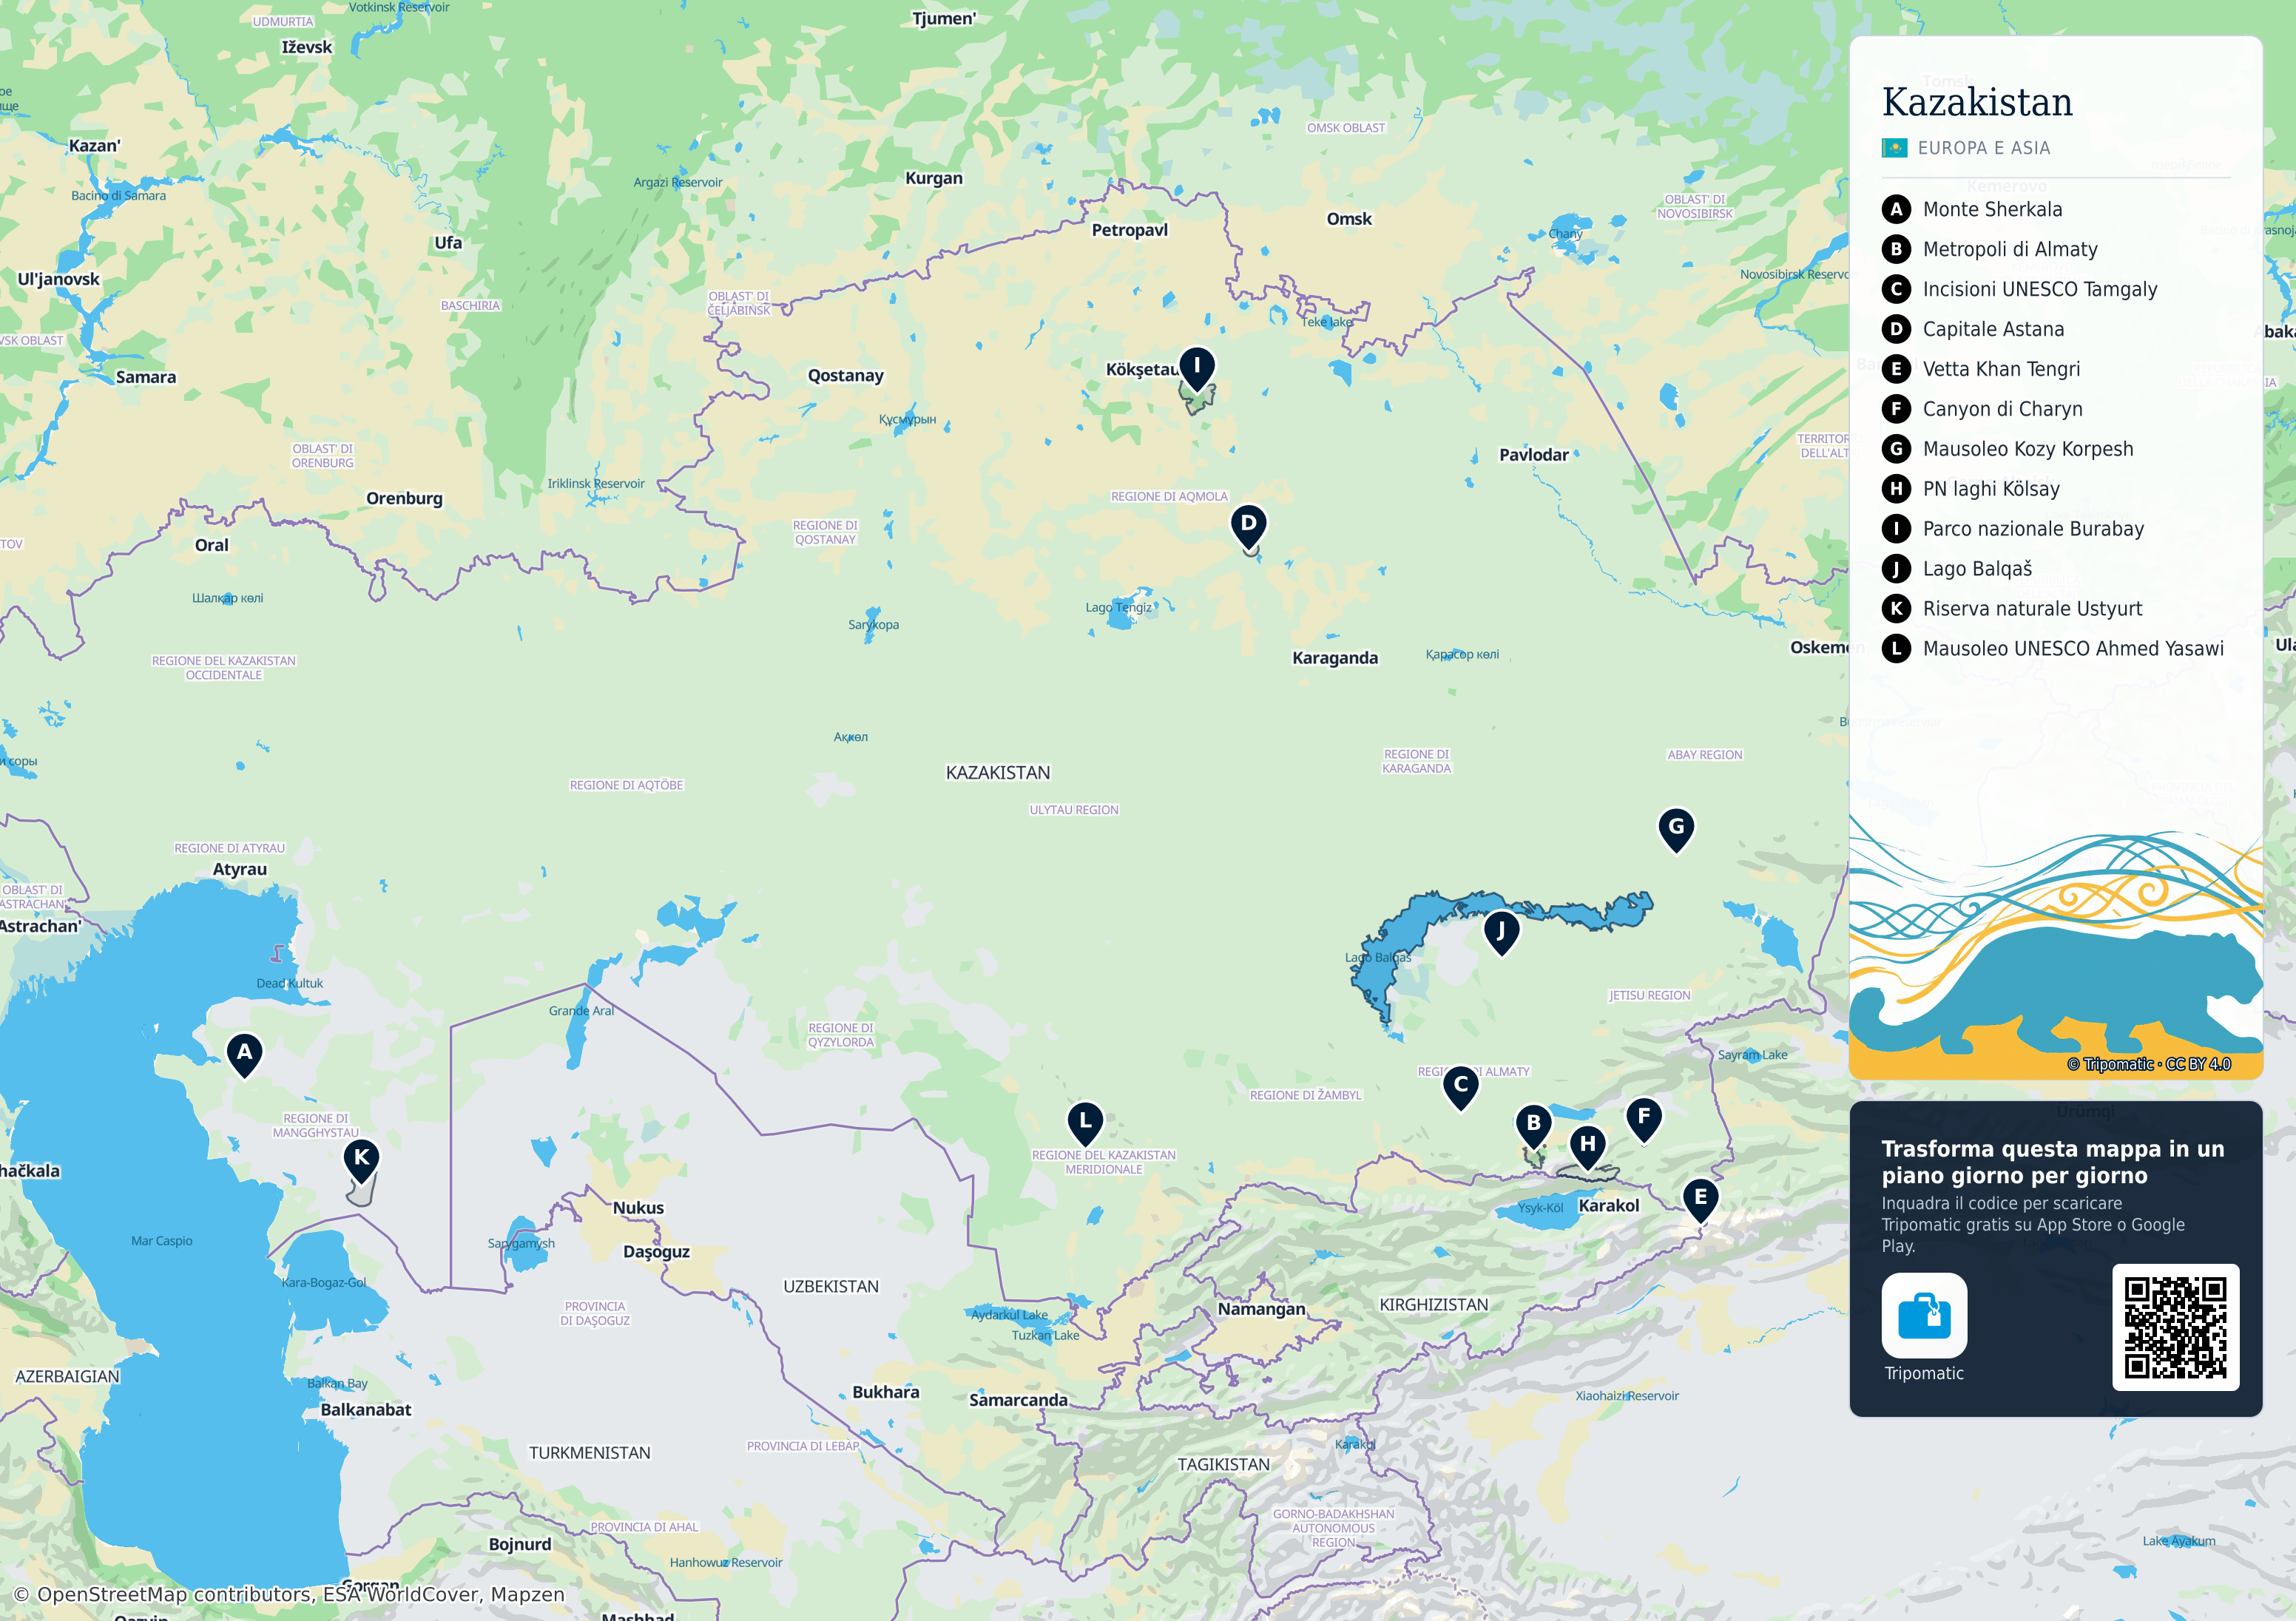Image resolution: width=2296 pixels, height=1621 pixels.
Task: Click legend marker K beside Riserva naturale Ustyurt
Action: click(x=1895, y=609)
